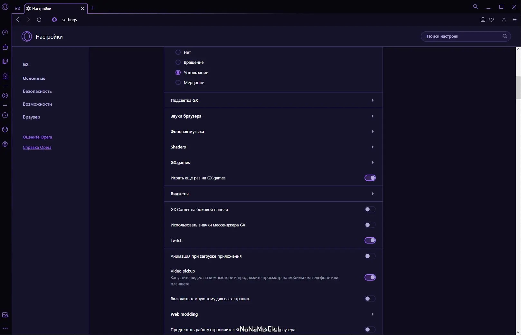Open the Возможности settings section
The height and width of the screenshot is (335, 521).
click(x=37, y=104)
